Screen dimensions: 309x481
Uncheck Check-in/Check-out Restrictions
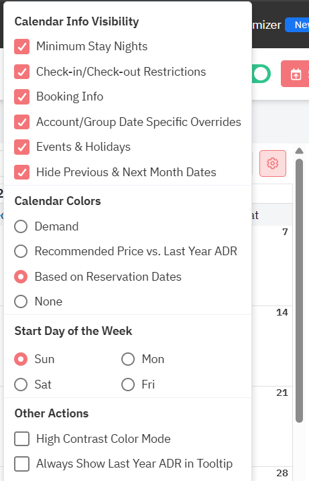22,72
